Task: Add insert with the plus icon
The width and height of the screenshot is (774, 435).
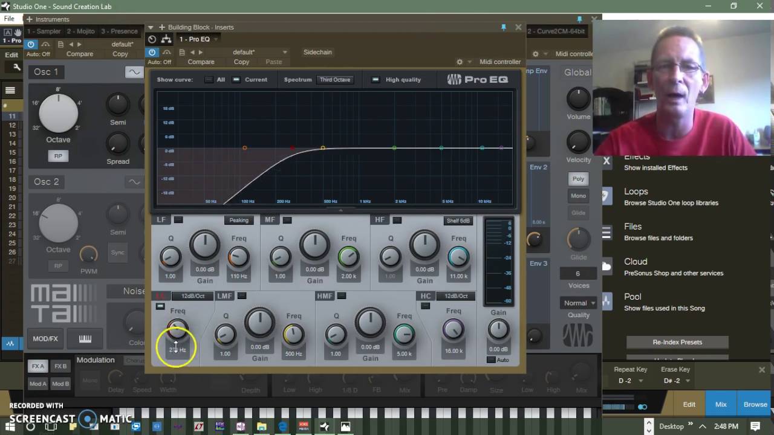Action: 161,27
